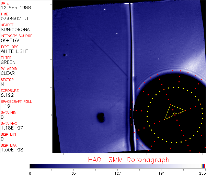Image resolution: width=206 pixels, height=175 pixels.
Task: Select the WHITE LIGHT observation type
Action: pos(14,51)
